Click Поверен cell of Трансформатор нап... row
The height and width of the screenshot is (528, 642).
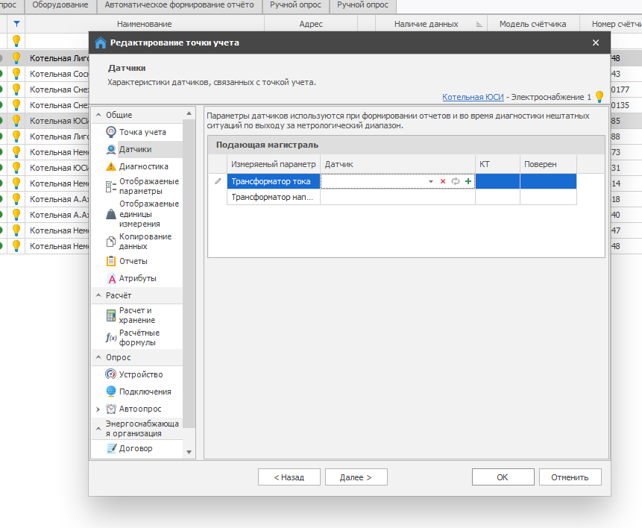[x=548, y=197]
